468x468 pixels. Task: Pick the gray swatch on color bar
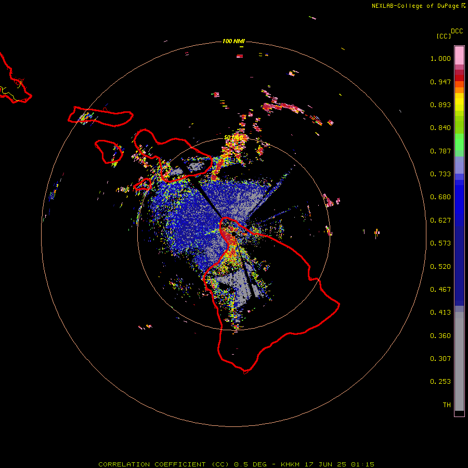[459, 361]
